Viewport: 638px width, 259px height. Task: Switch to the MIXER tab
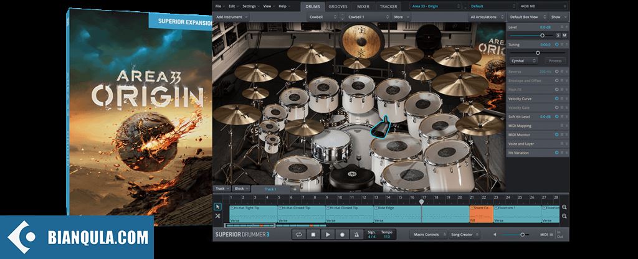point(363,6)
